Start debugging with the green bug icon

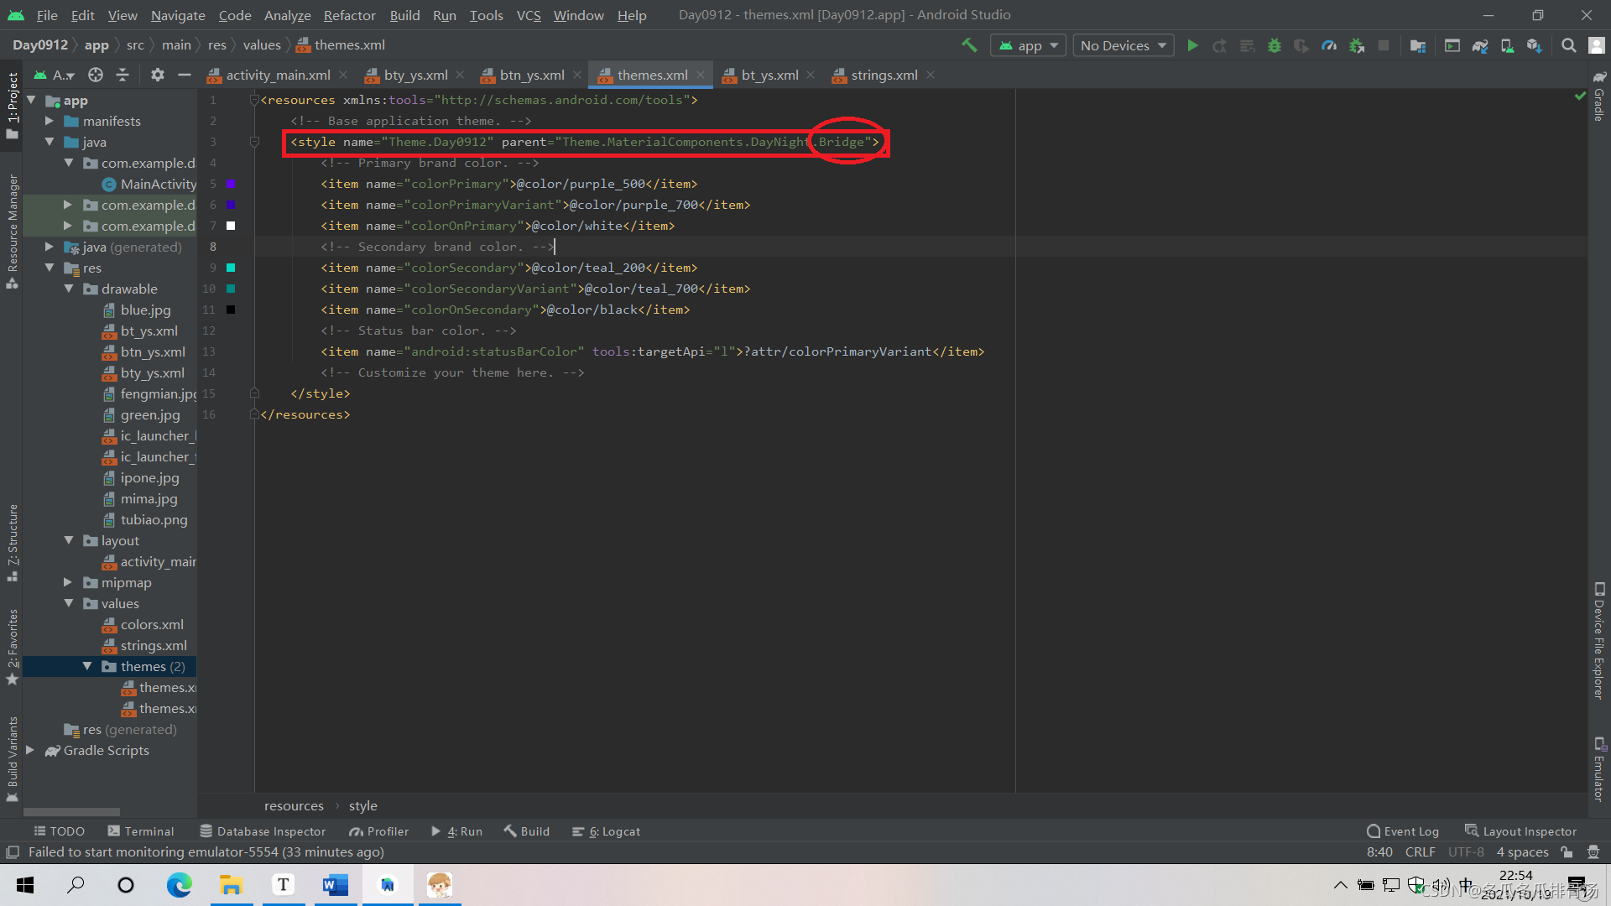point(1274,45)
